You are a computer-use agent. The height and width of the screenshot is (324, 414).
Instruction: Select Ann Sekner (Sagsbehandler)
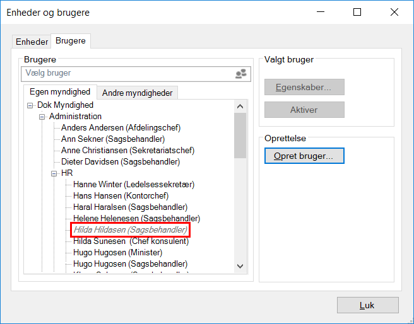(113, 139)
